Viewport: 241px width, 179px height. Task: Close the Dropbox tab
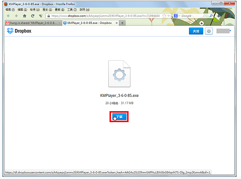(x=117, y=23)
